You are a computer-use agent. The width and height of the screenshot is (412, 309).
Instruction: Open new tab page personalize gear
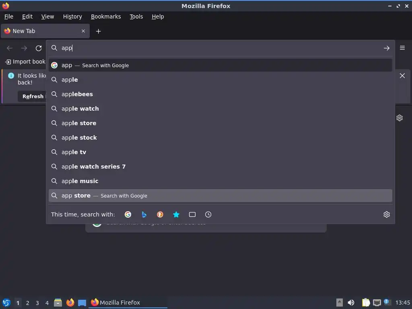pyautogui.click(x=400, y=118)
